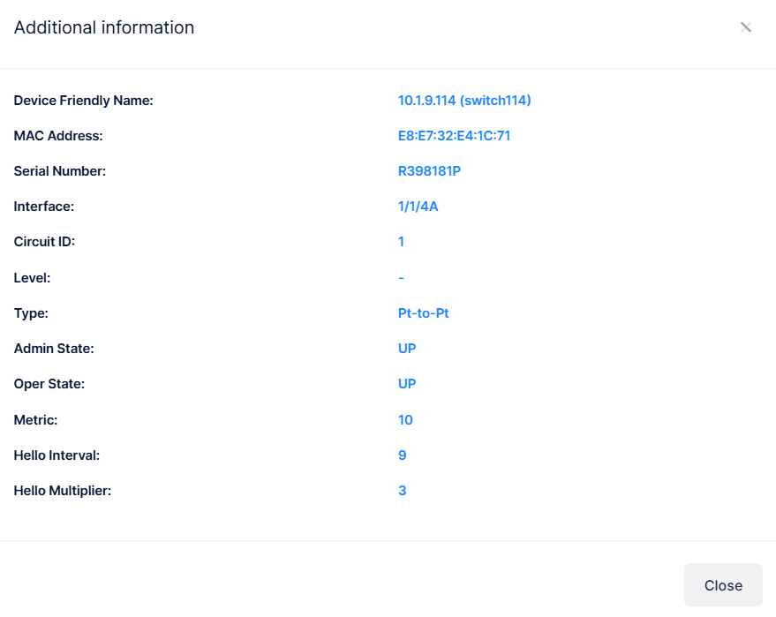Screen dimensions: 776x617
Task: Select the Oper State UP value
Action: [x=407, y=383]
